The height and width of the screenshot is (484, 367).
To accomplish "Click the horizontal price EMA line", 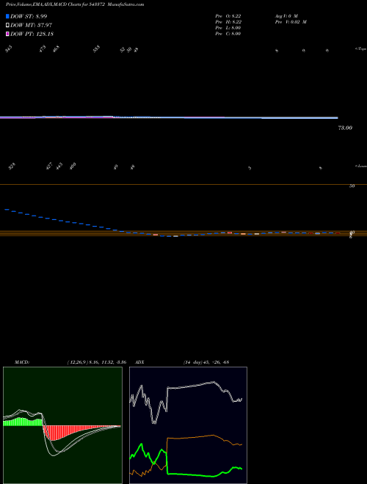I will (x=169, y=117).
